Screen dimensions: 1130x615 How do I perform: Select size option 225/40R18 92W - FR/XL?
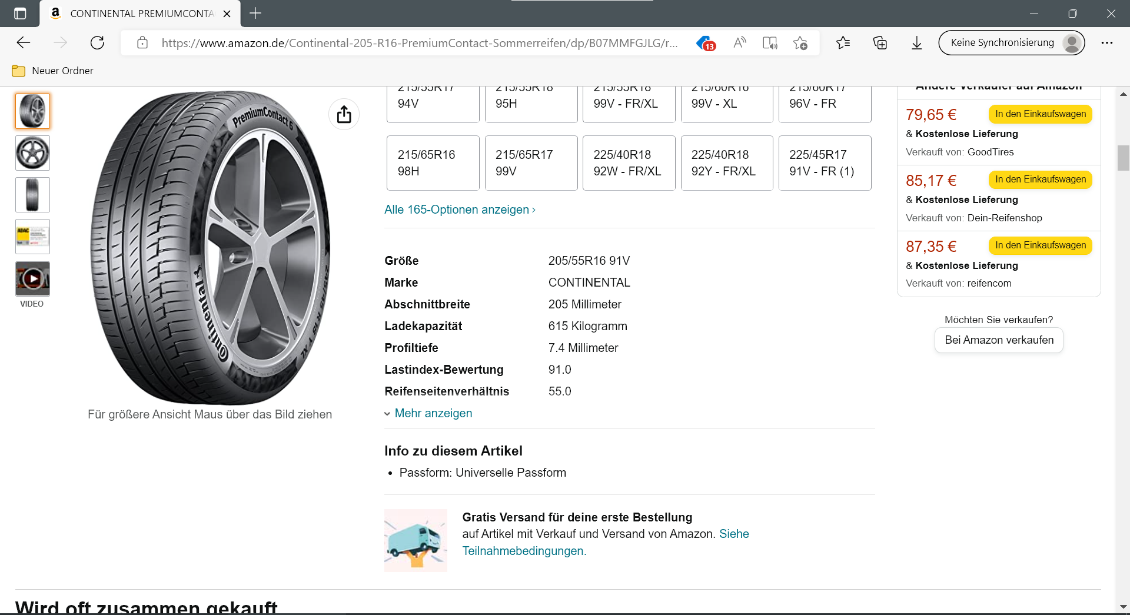click(628, 163)
